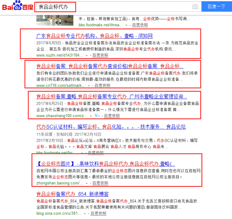Open 食品企标备案代办查询价格 result title
Image resolution: width=232 pixels, height=219 pixels.
tap(110, 66)
